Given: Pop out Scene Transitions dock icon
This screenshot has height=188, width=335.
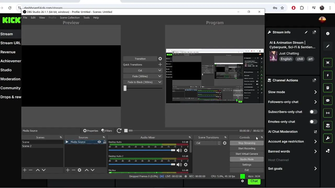Looking at the screenshot, I should click(225, 137).
